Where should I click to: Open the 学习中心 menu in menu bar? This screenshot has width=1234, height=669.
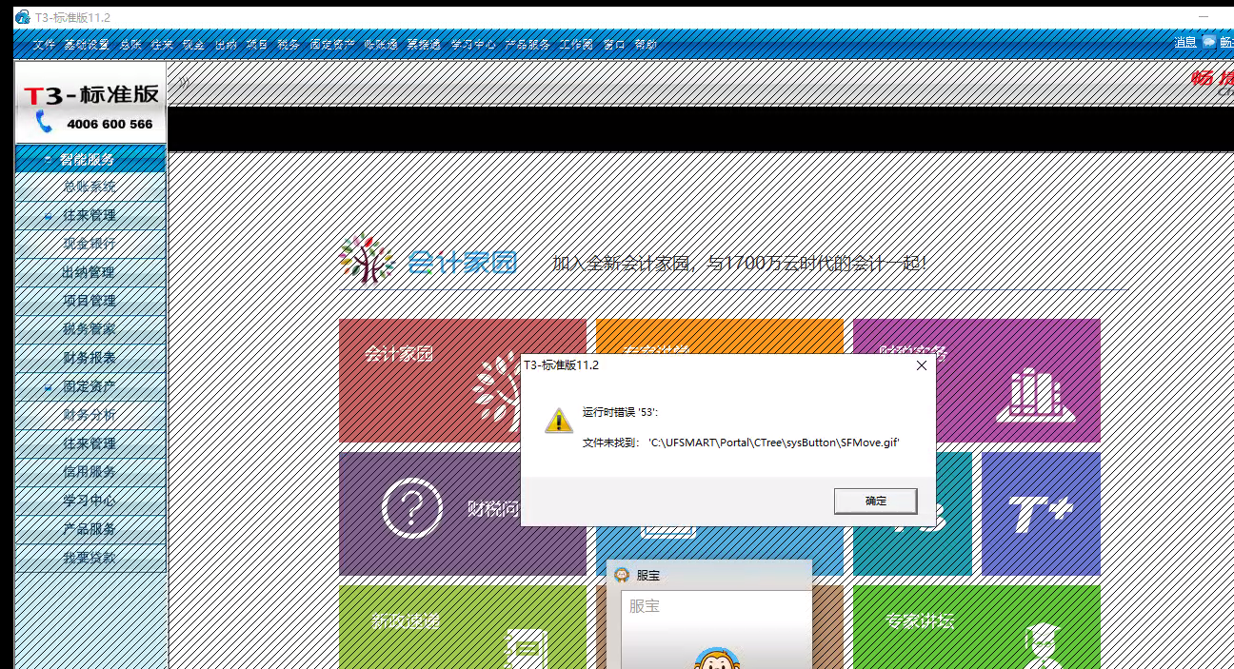(473, 45)
